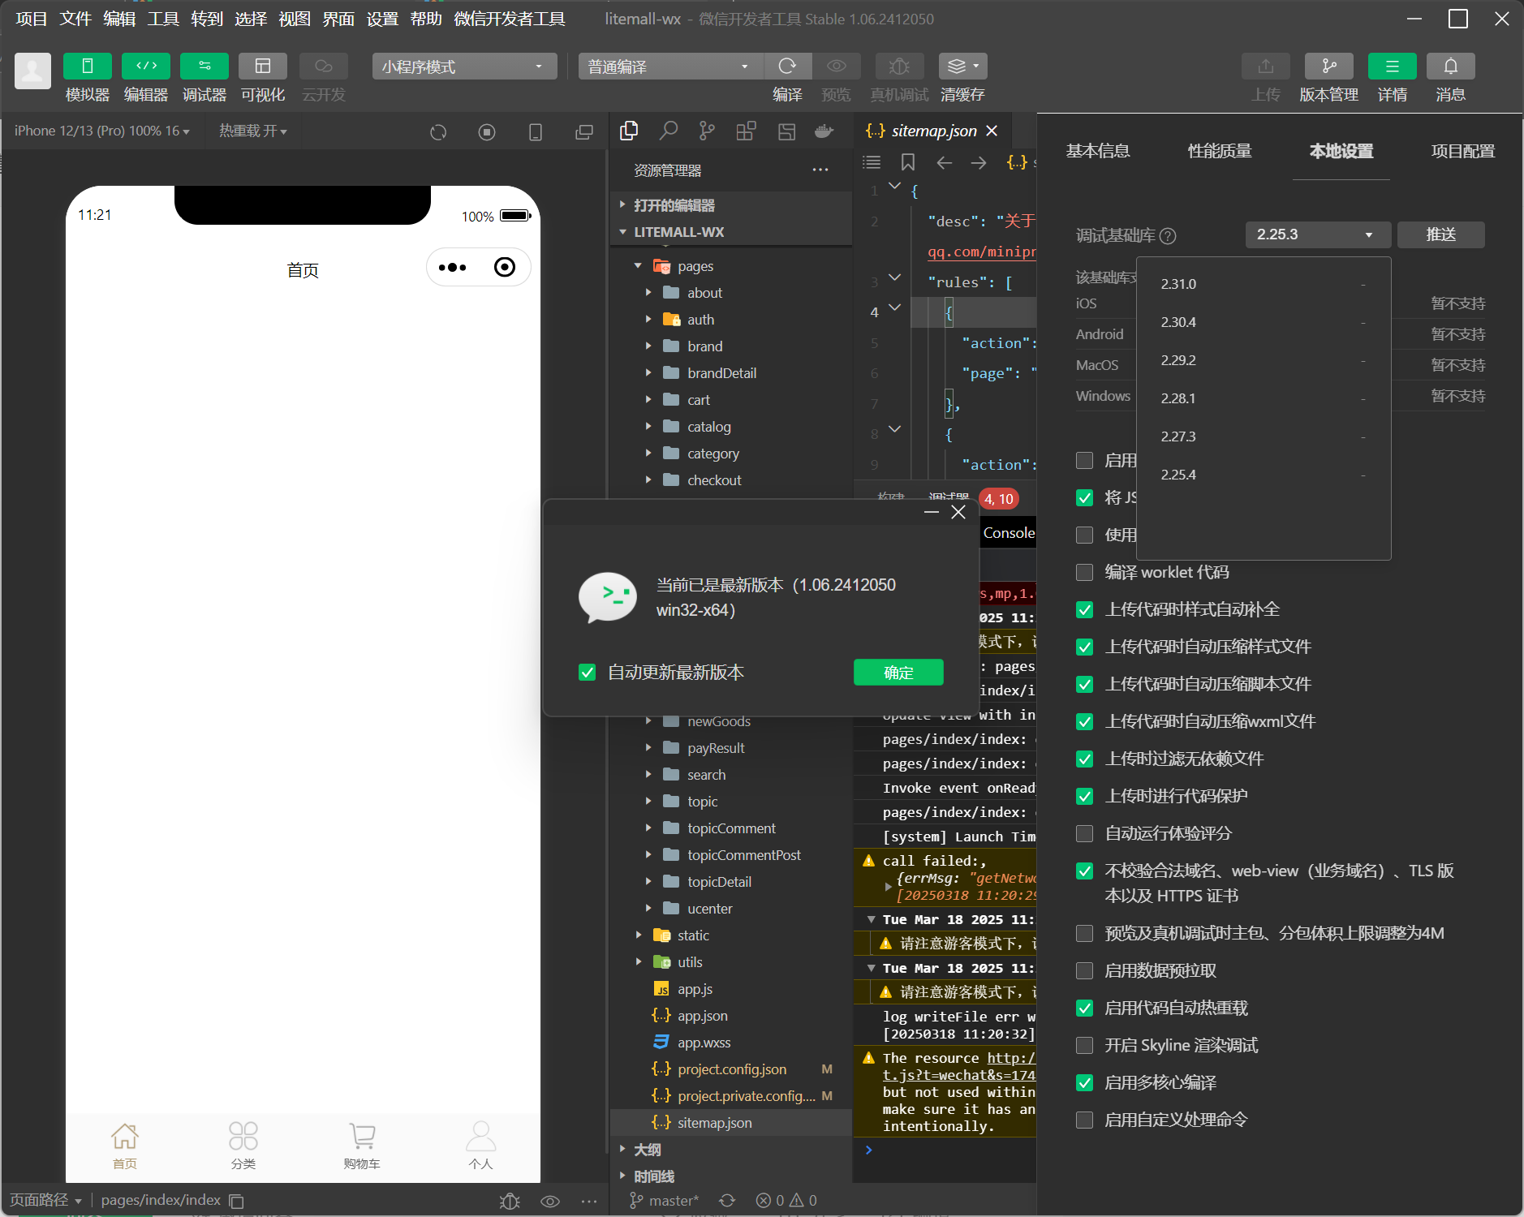Click the simulator stop icon
Screen dimensions: 1524x1217
pyautogui.click(x=487, y=131)
